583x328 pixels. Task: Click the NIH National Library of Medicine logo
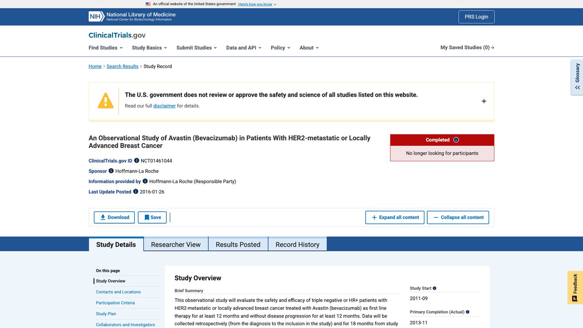[132, 17]
